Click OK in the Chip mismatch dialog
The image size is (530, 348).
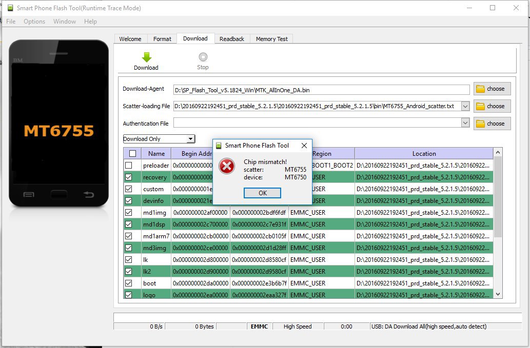[262, 193]
